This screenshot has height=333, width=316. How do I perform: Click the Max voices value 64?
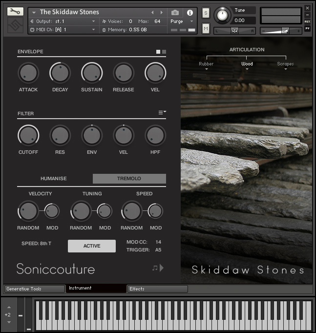click(157, 21)
